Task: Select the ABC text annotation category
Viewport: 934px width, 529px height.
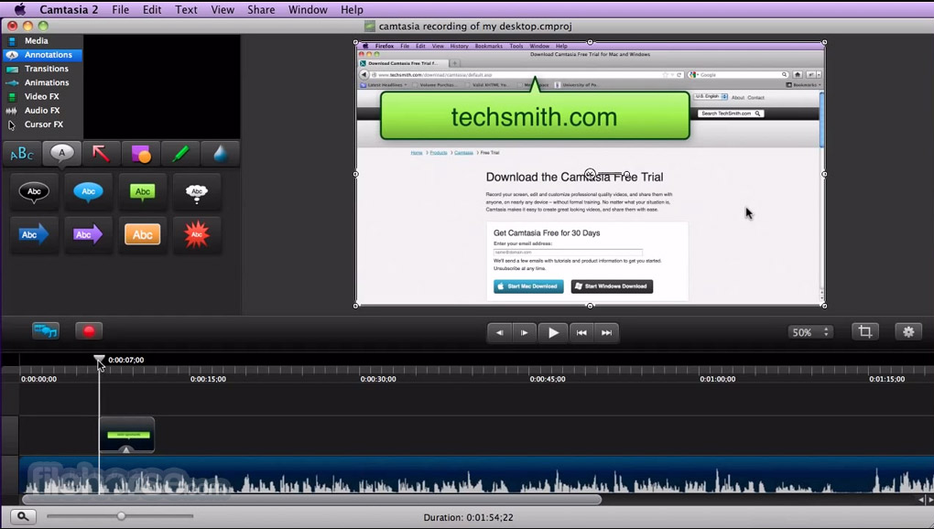Action: pos(22,154)
